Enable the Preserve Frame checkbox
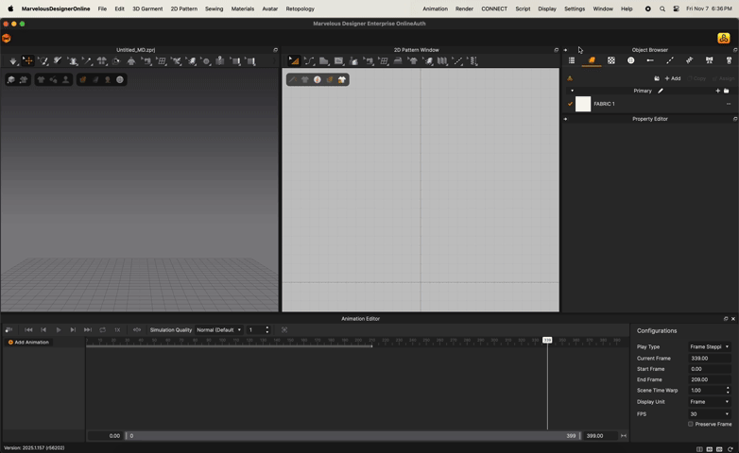Viewport: 739px width, 453px height. click(691, 425)
